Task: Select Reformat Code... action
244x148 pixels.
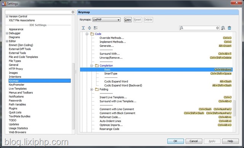Action: [x=110, y=117]
